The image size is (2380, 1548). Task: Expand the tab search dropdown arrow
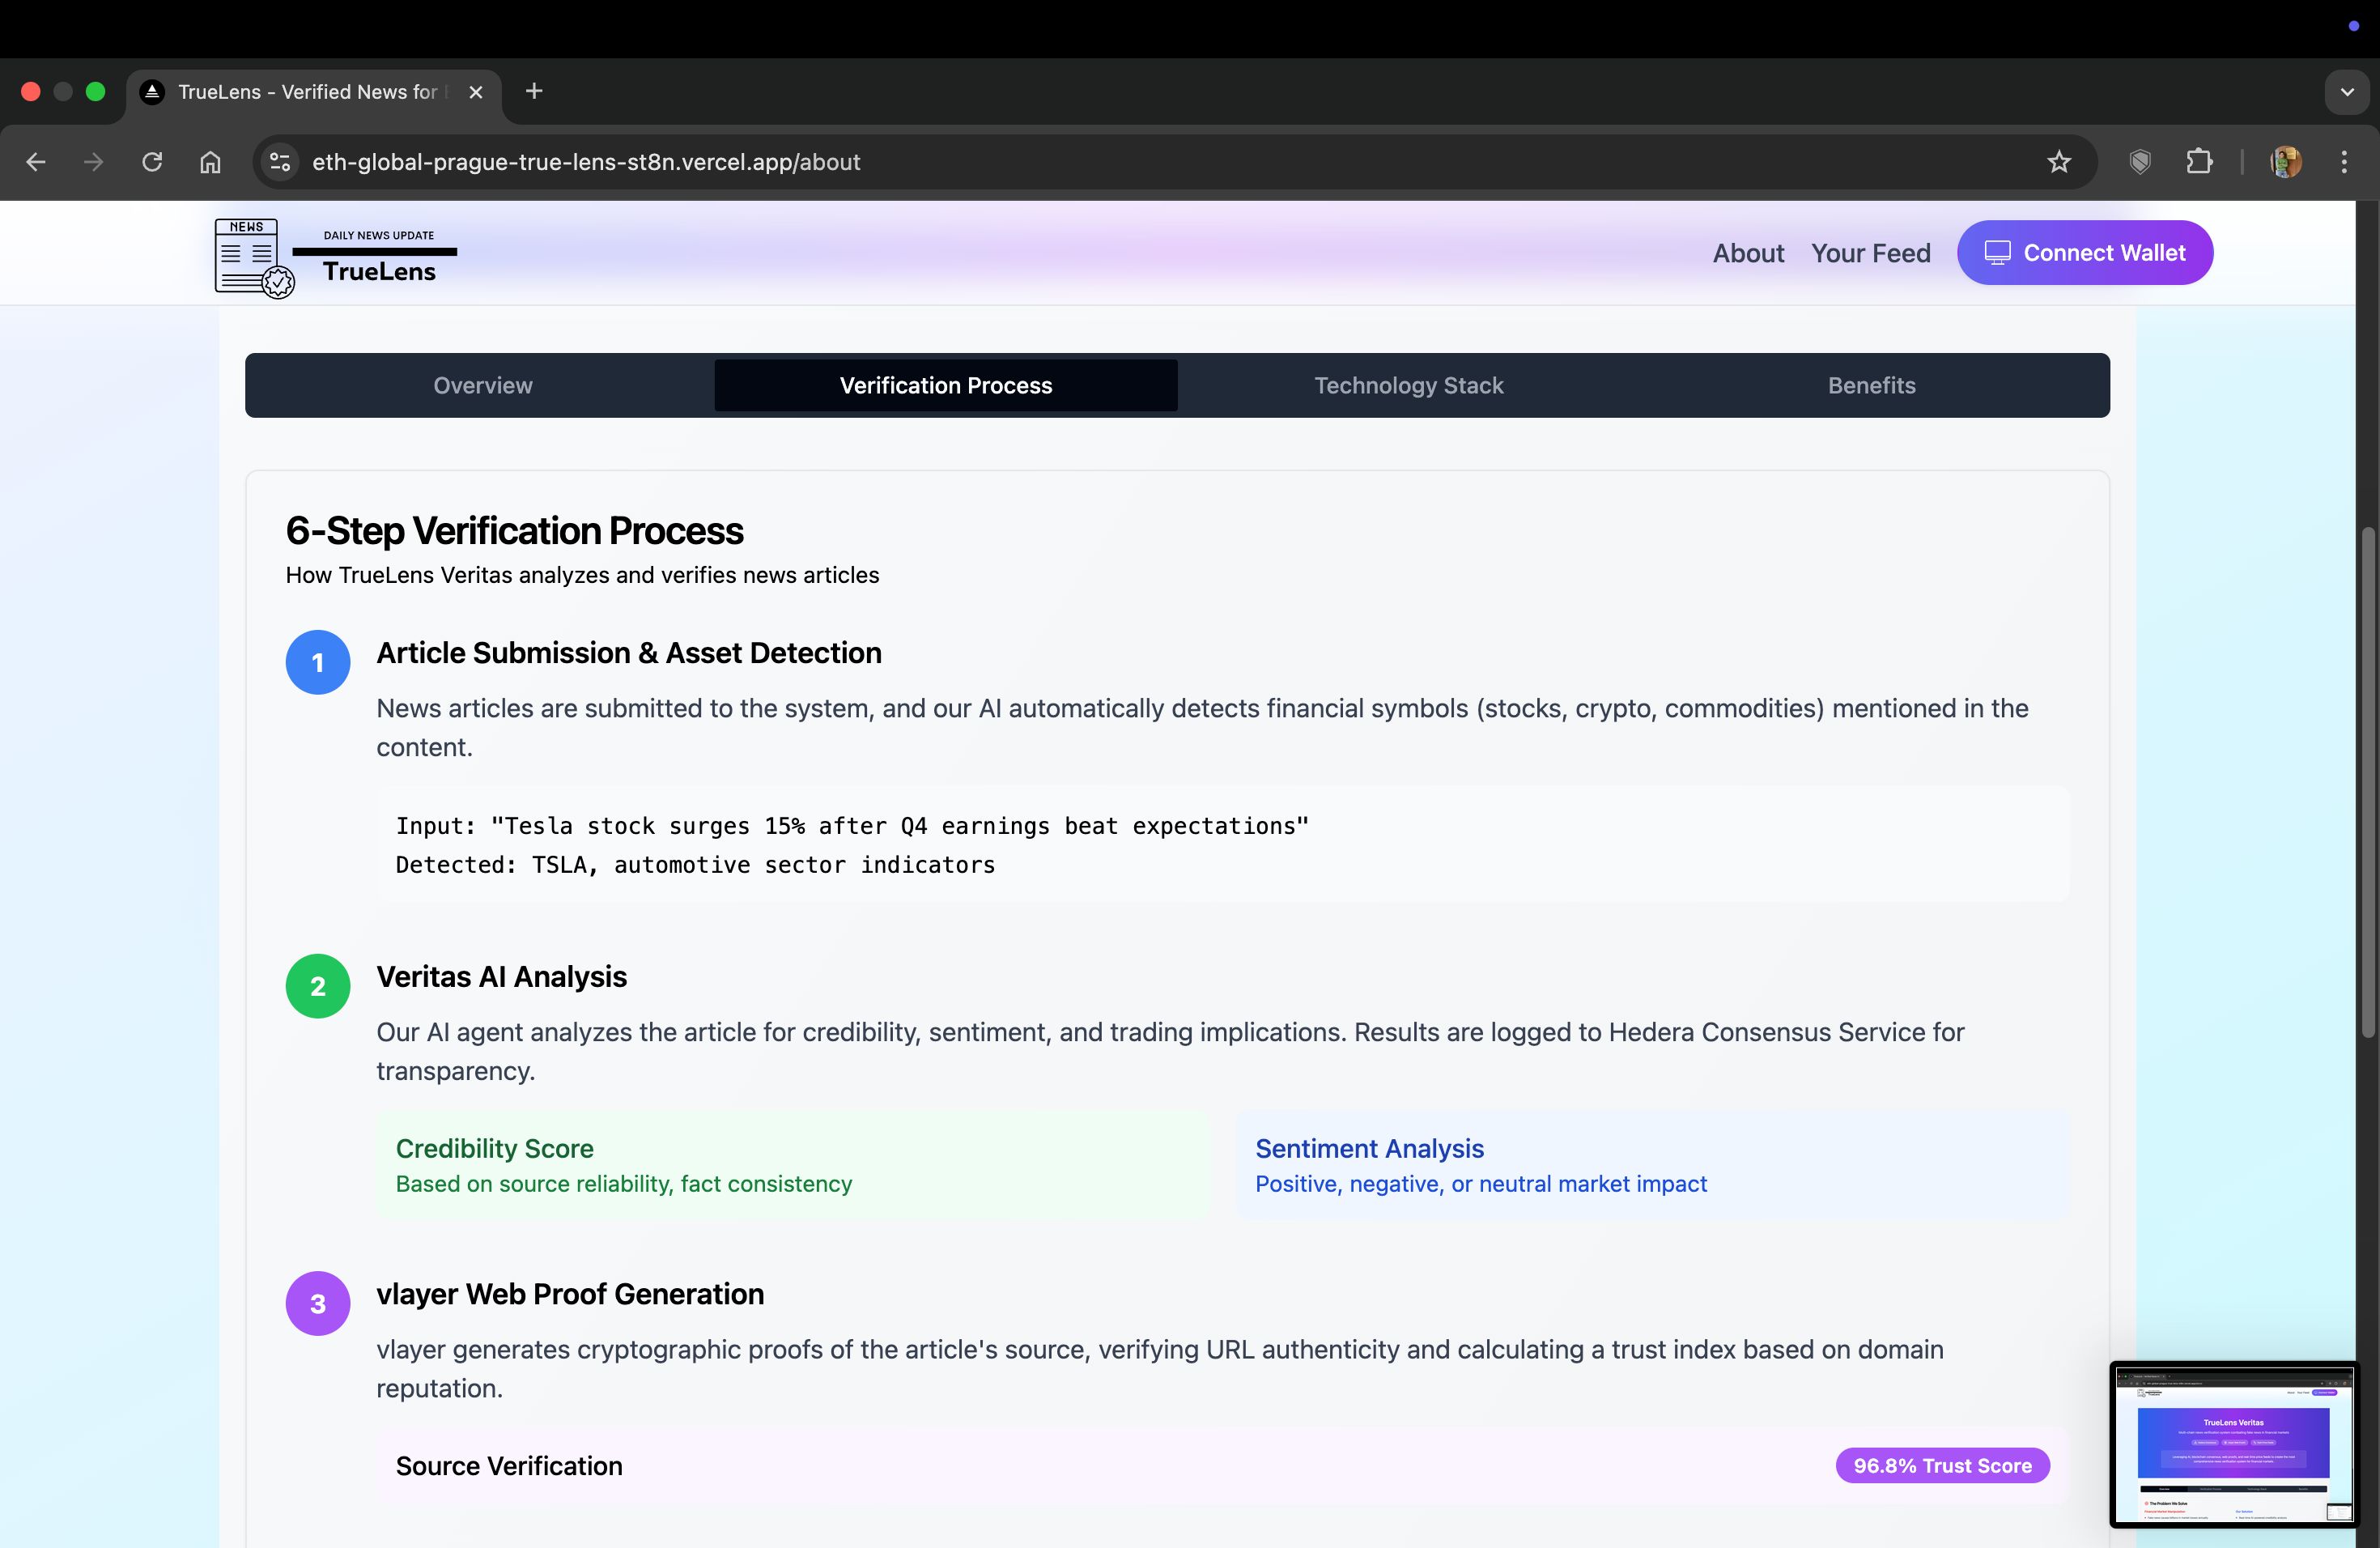point(2347,92)
